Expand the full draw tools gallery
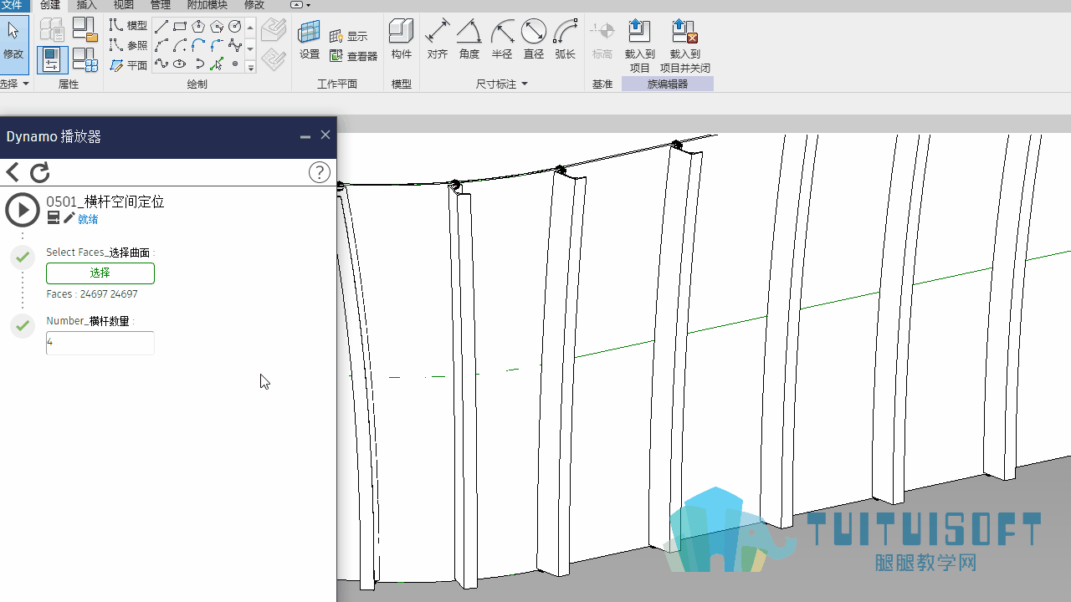 [250, 67]
